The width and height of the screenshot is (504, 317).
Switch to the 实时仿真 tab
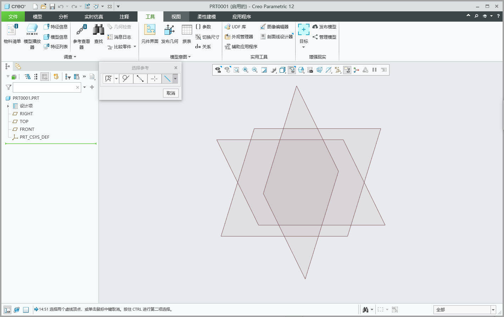point(94,17)
